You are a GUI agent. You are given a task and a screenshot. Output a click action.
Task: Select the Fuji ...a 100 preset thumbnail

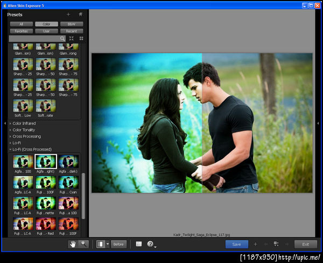coord(68,203)
